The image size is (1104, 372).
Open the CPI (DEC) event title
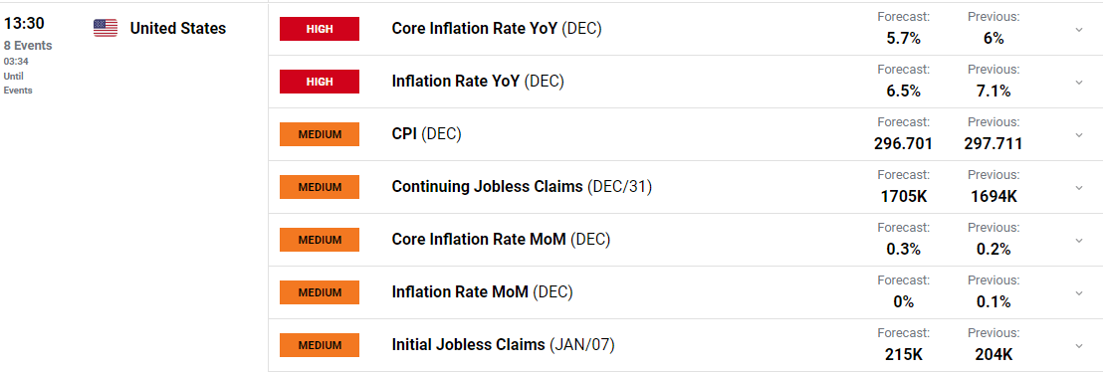click(x=427, y=134)
